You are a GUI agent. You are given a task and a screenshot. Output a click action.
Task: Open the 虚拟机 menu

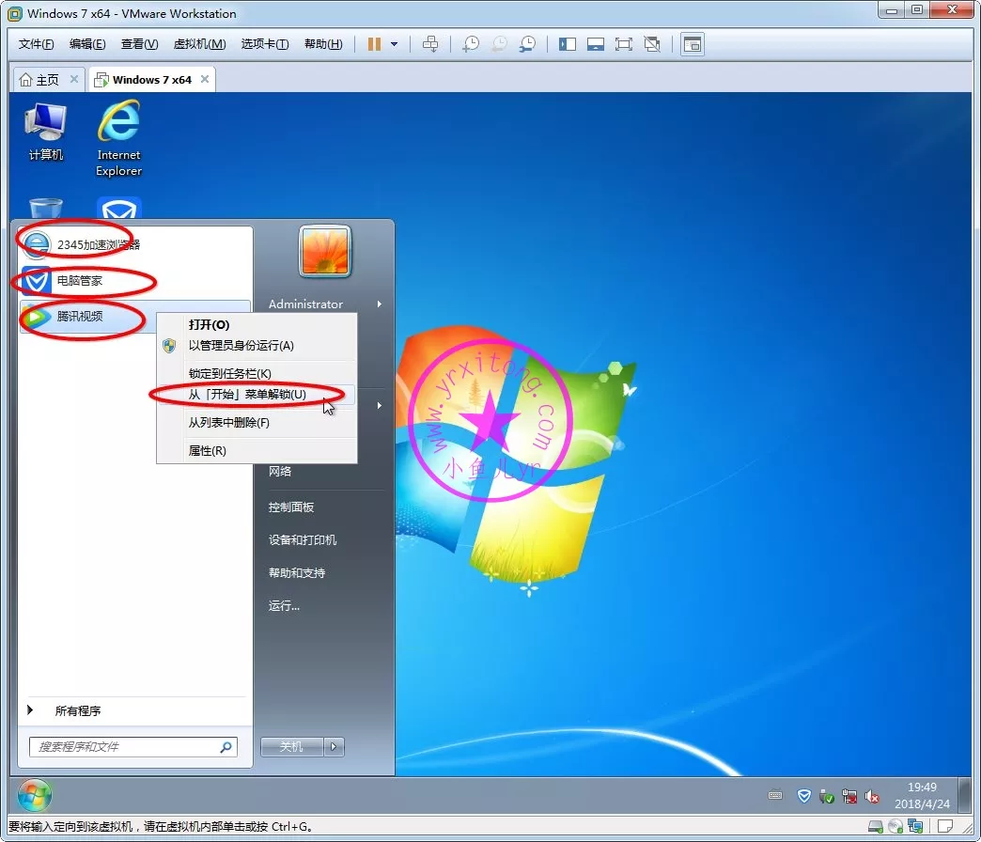point(199,44)
